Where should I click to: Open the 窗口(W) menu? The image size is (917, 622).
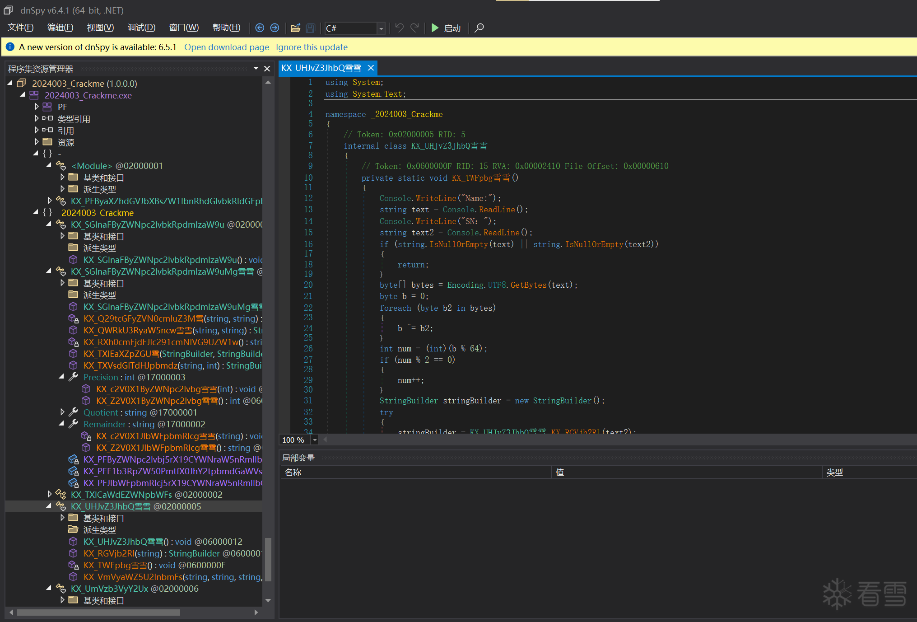click(184, 28)
